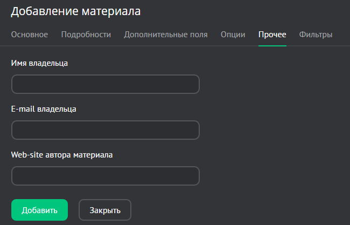Submit the material with Добавить
Screen dimensions: 350x225
point(39,210)
